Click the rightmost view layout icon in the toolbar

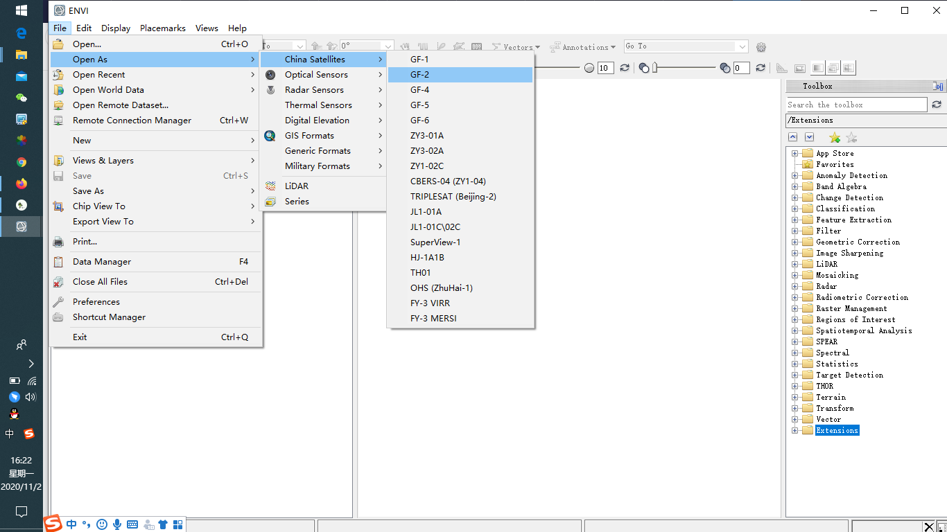pos(849,67)
